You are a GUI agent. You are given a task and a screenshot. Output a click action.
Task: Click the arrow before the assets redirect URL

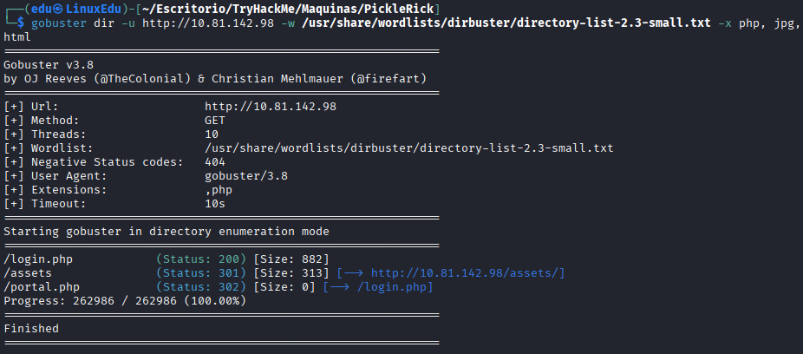[353, 273]
